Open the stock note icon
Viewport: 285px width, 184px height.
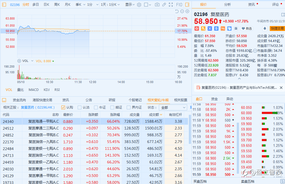click(236, 28)
